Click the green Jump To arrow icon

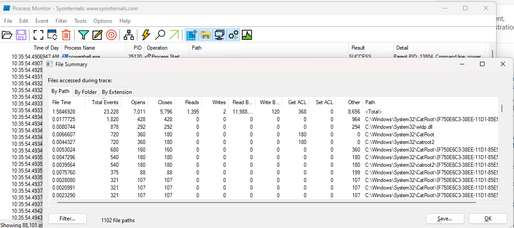tap(174, 35)
